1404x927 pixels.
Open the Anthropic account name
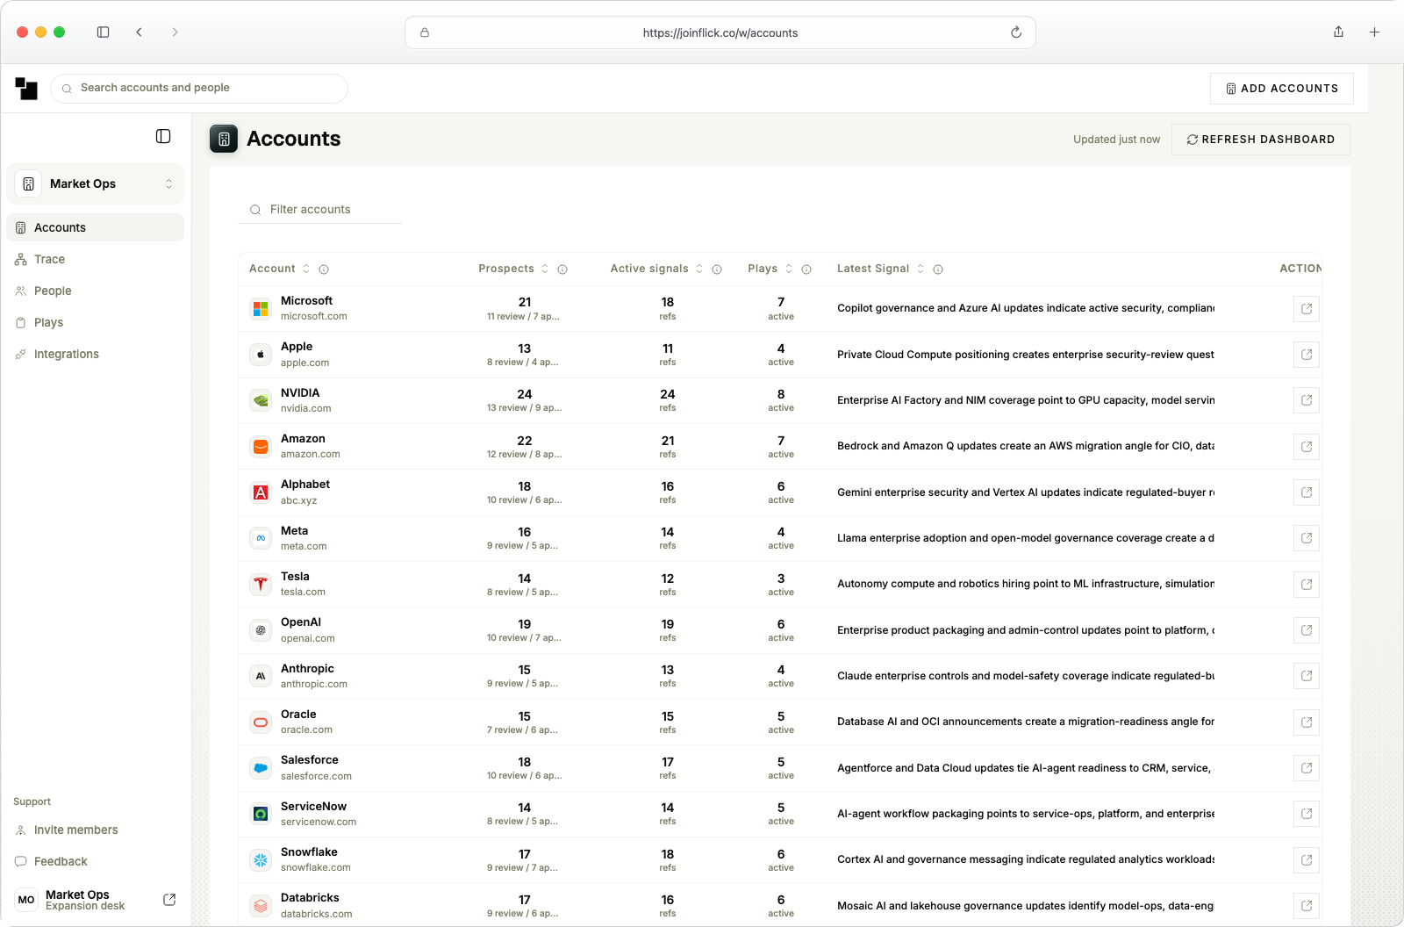pyautogui.click(x=307, y=669)
